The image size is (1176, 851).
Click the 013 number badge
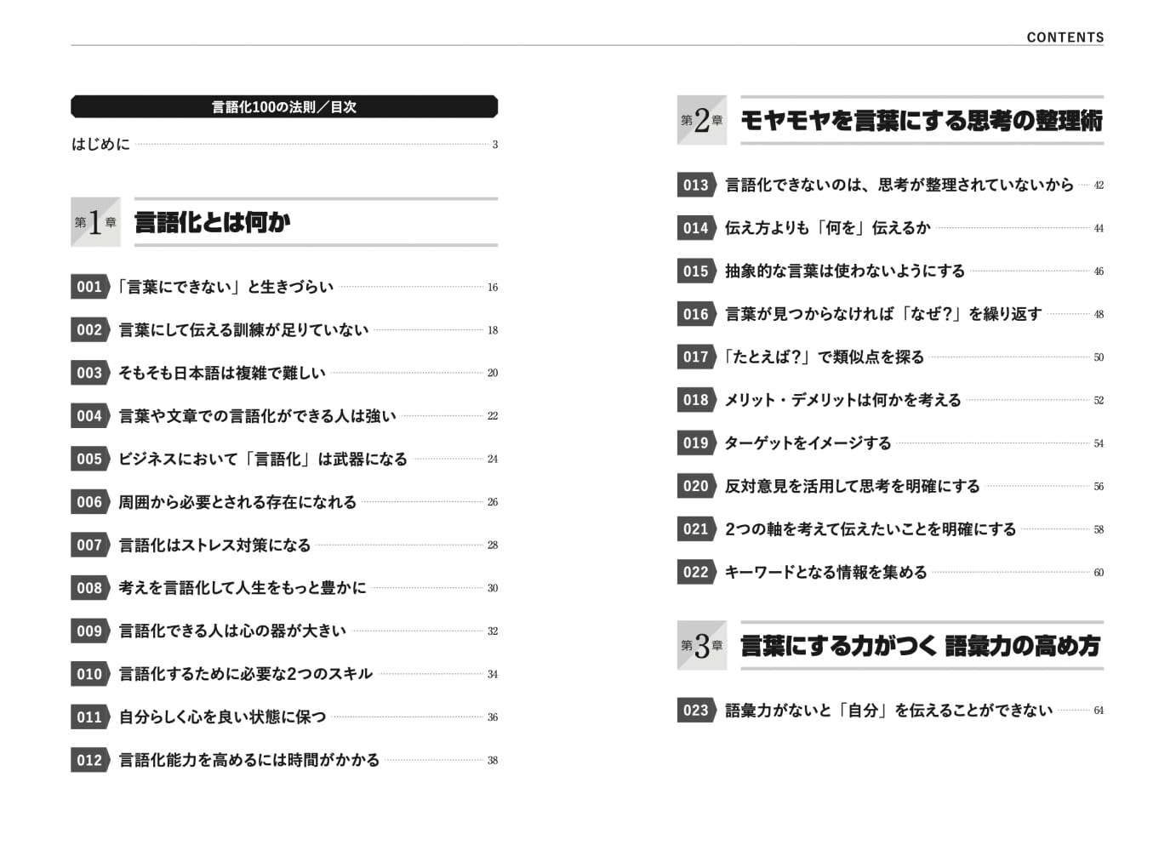[695, 185]
